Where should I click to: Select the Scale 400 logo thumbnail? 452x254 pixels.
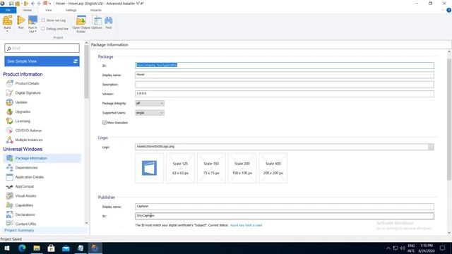pyautogui.click(x=273, y=168)
